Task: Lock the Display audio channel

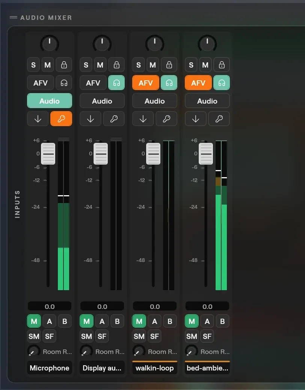Action: coord(116,65)
